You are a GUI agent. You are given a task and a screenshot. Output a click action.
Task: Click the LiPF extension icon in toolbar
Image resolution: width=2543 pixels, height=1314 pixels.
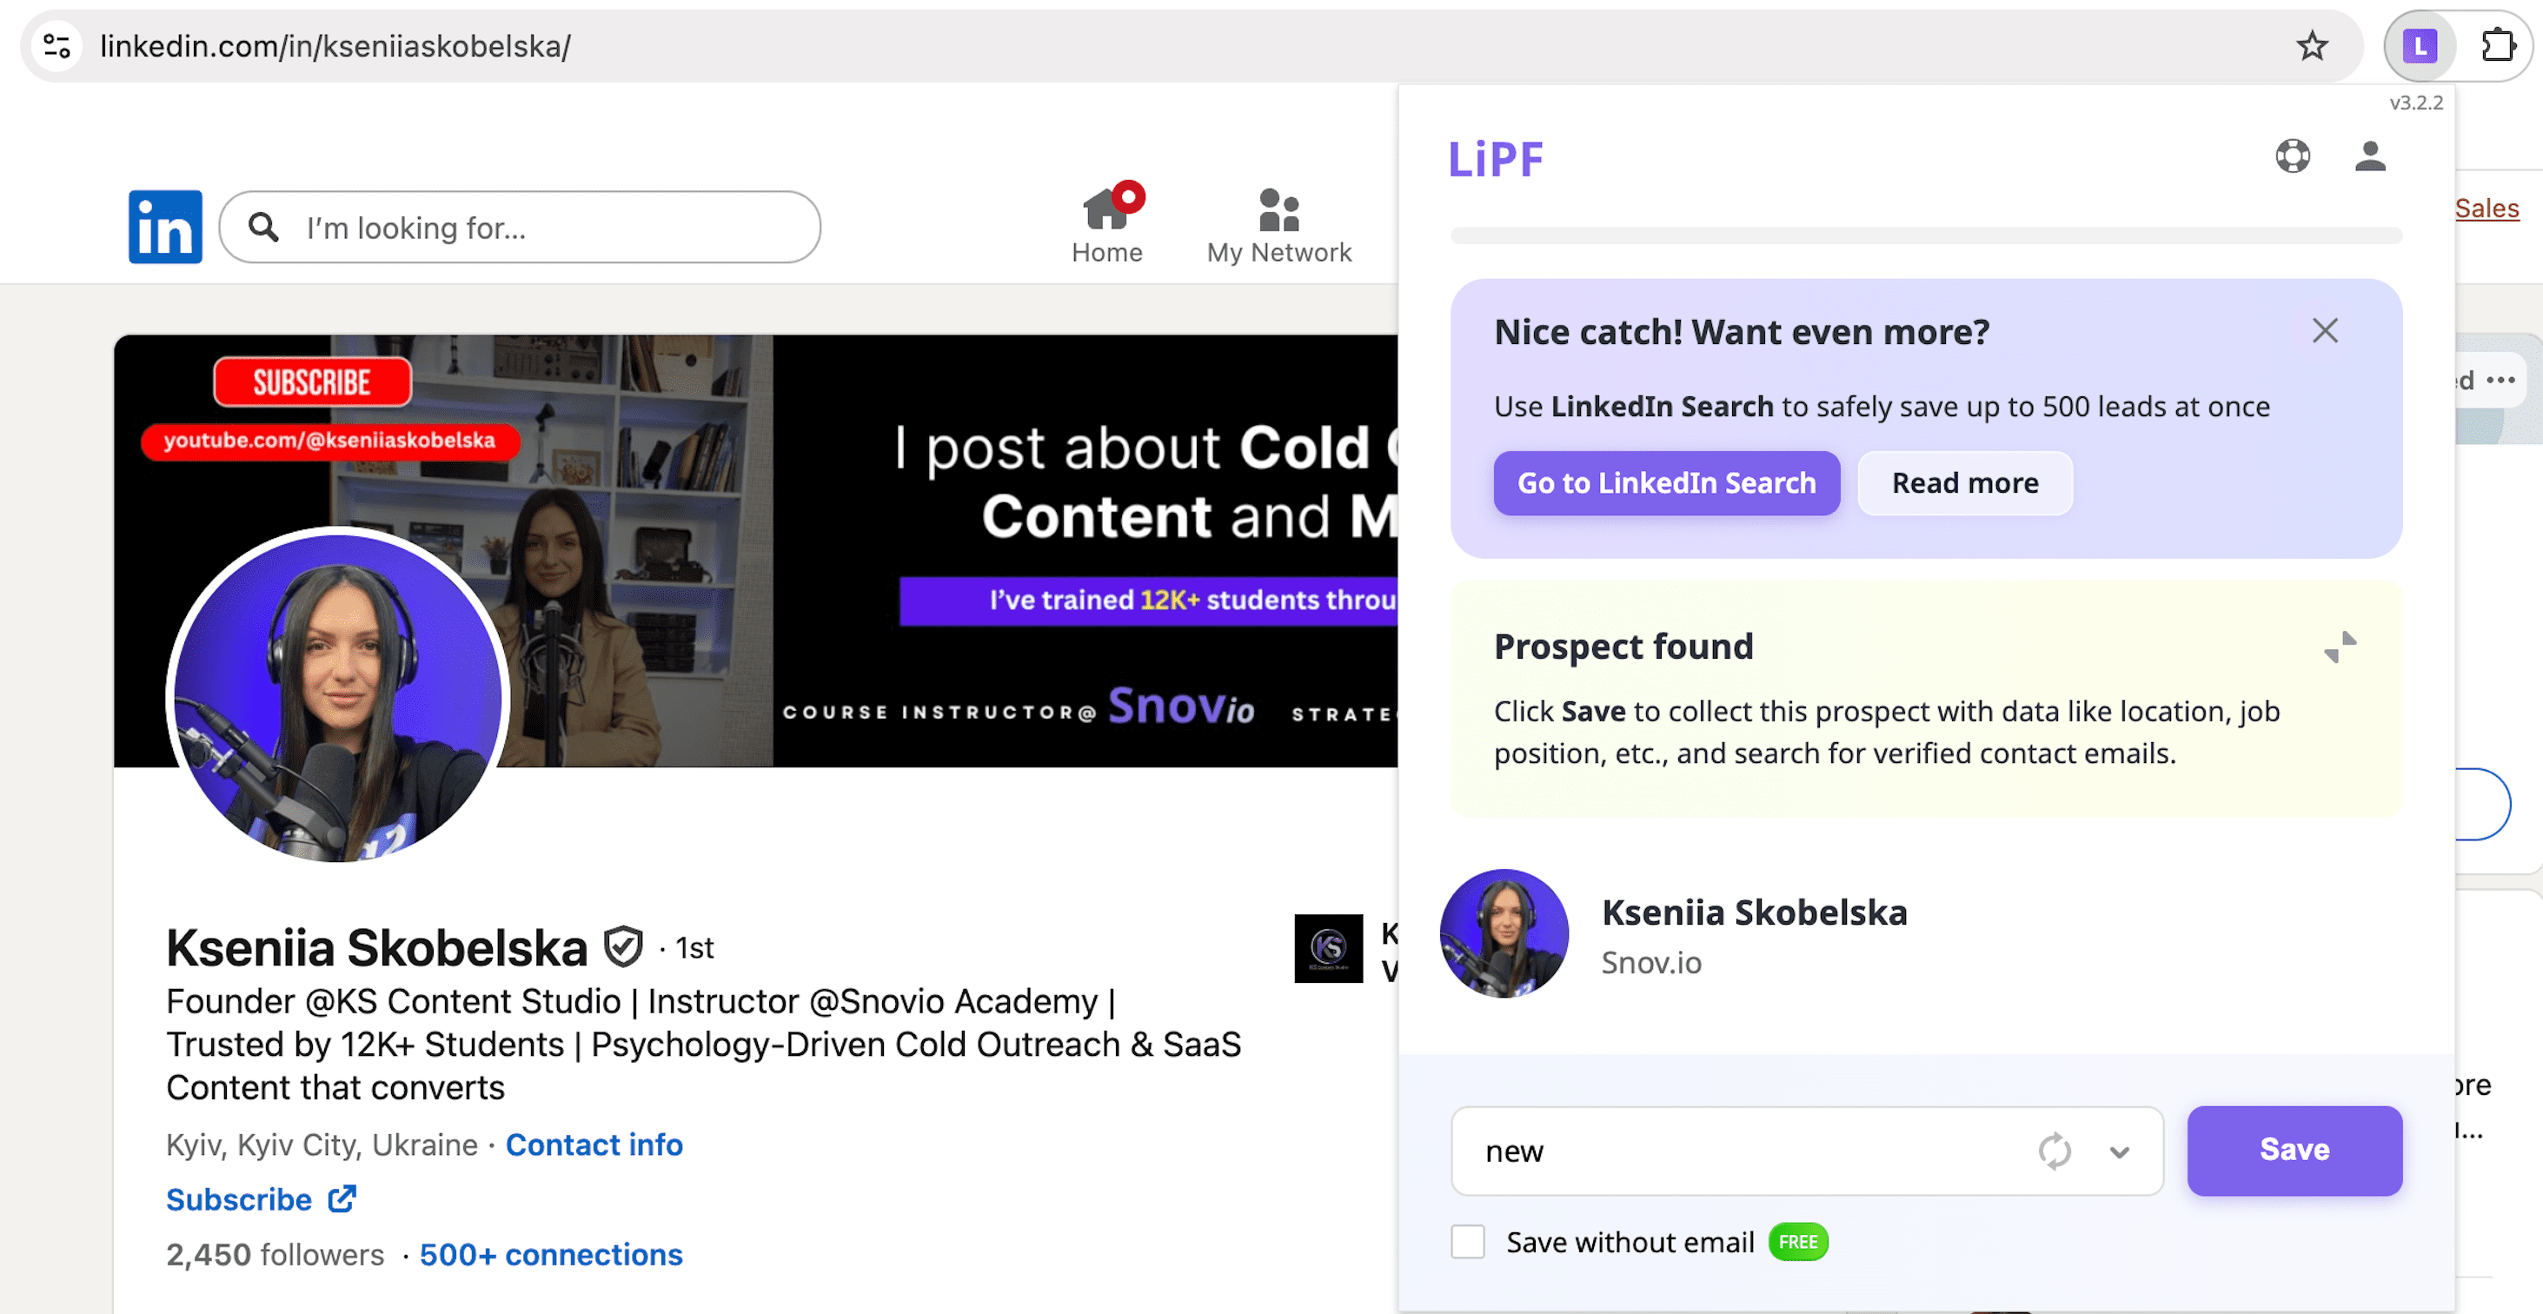pos(2420,45)
